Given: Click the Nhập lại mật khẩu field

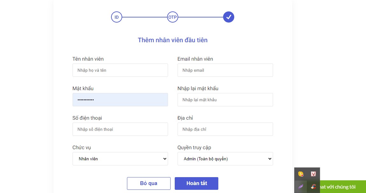Looking at the screenshot, I should [225, 99].
